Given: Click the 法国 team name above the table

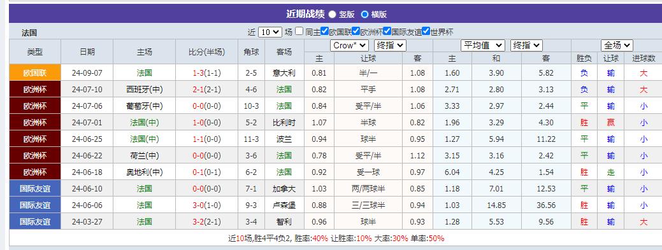Looking at the screenshot, I should (29, 32).
